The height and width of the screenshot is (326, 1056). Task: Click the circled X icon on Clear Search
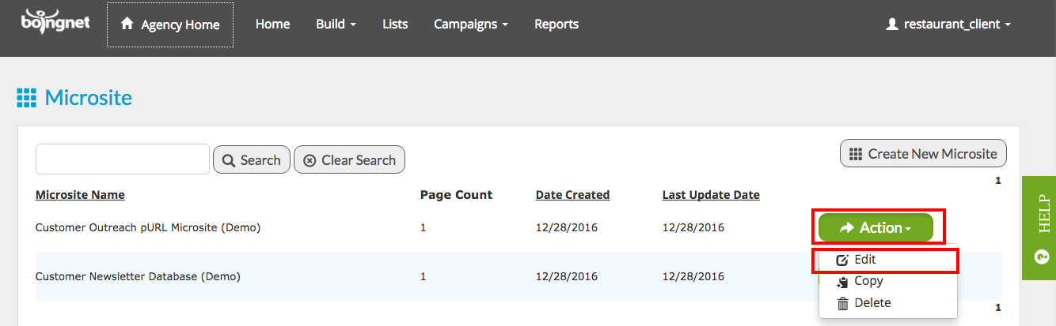(310, 160)
